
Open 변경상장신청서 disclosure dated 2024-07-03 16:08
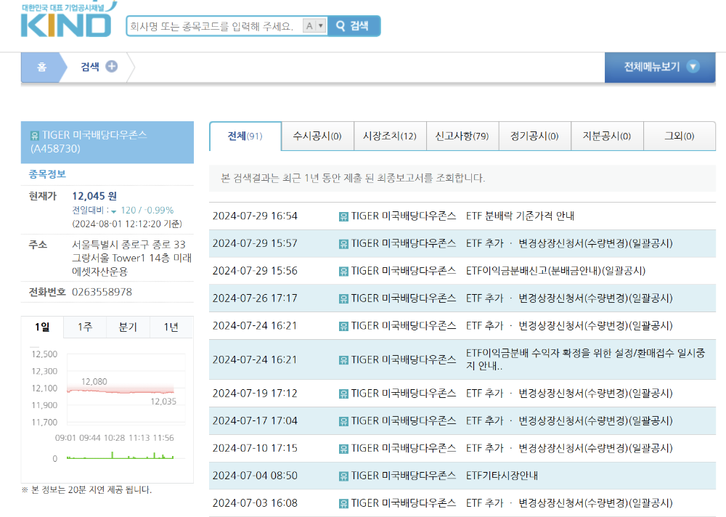[x=569, y=503]
